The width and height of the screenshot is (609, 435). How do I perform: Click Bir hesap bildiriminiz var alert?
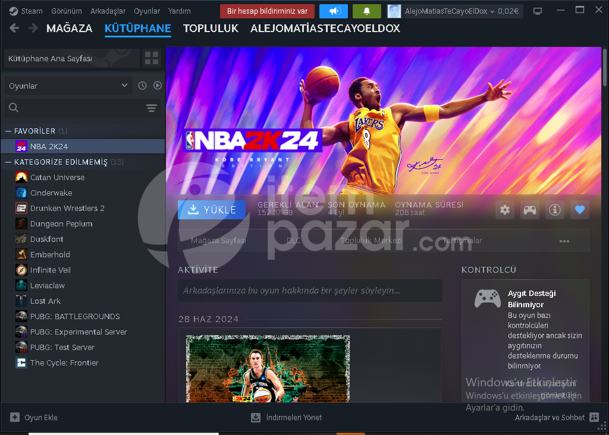click(267, 11)
